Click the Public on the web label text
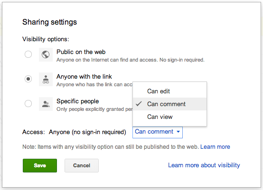This screenshot has height=190, width=263. pos(81,52)
